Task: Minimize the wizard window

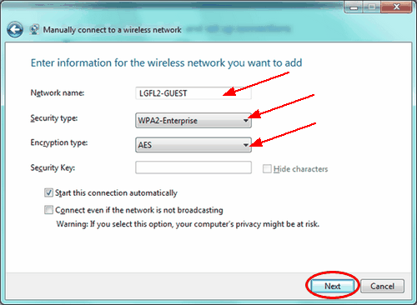Action: [354, 7]
